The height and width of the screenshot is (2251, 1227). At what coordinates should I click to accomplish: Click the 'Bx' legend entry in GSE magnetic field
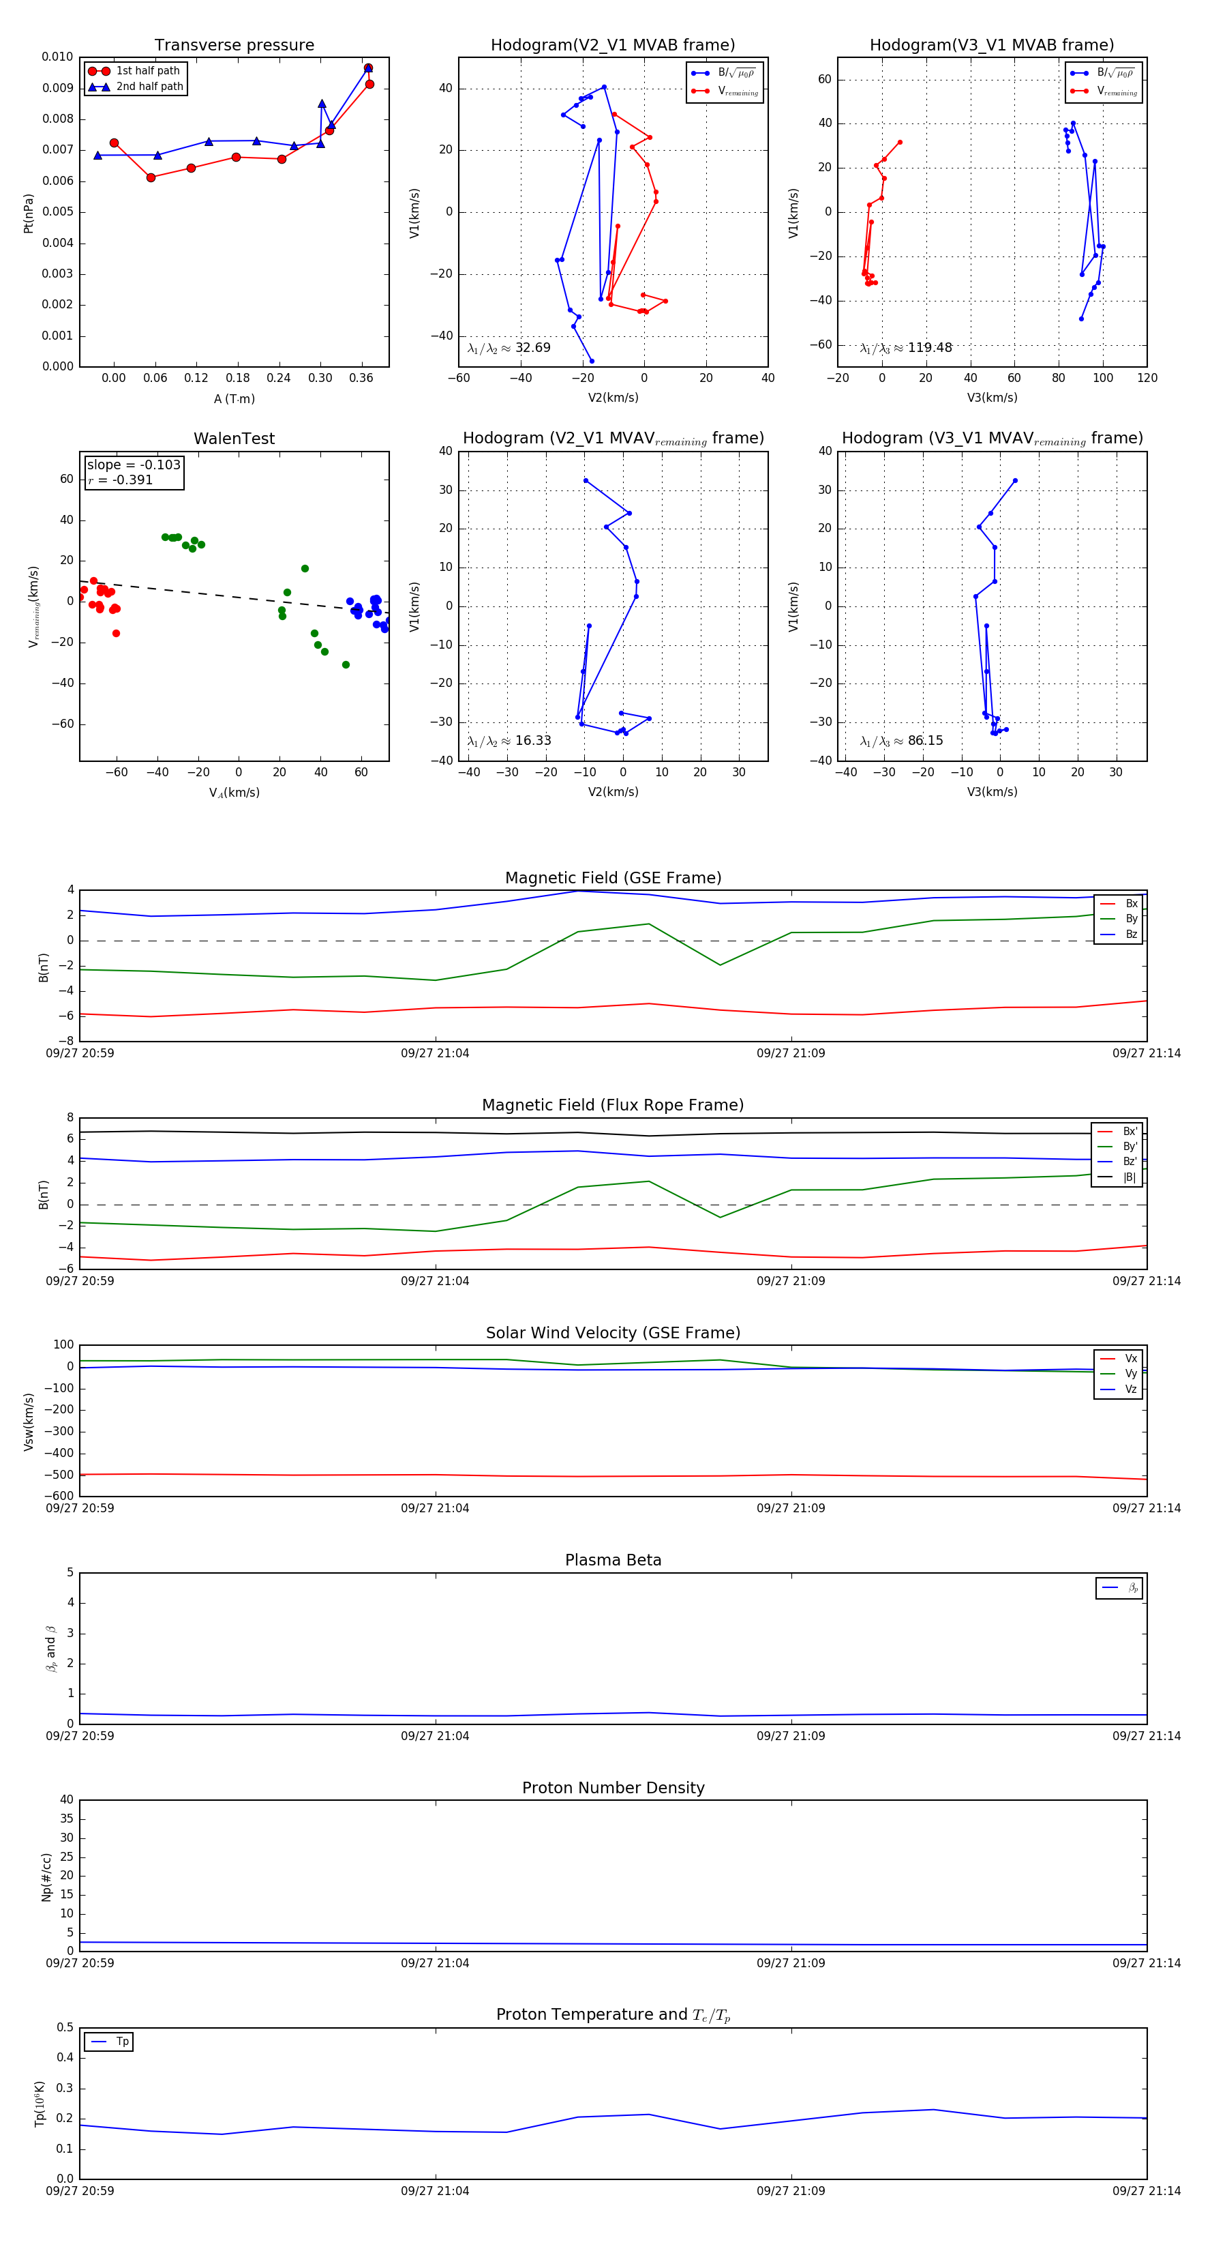(1119, 904)
